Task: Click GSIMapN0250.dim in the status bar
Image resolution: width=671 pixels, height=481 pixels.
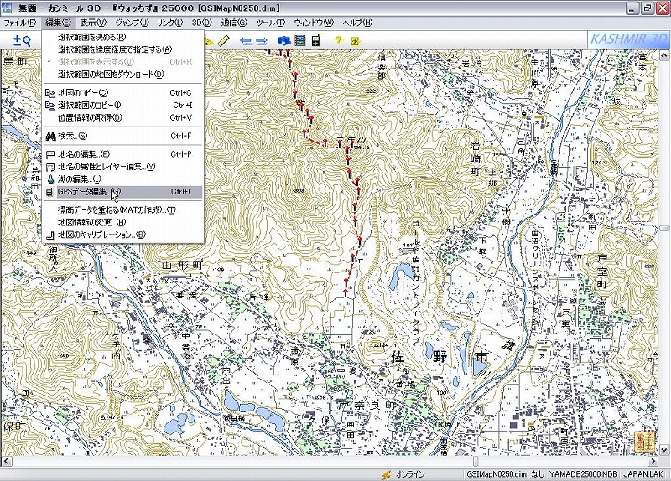Action: 497,474
